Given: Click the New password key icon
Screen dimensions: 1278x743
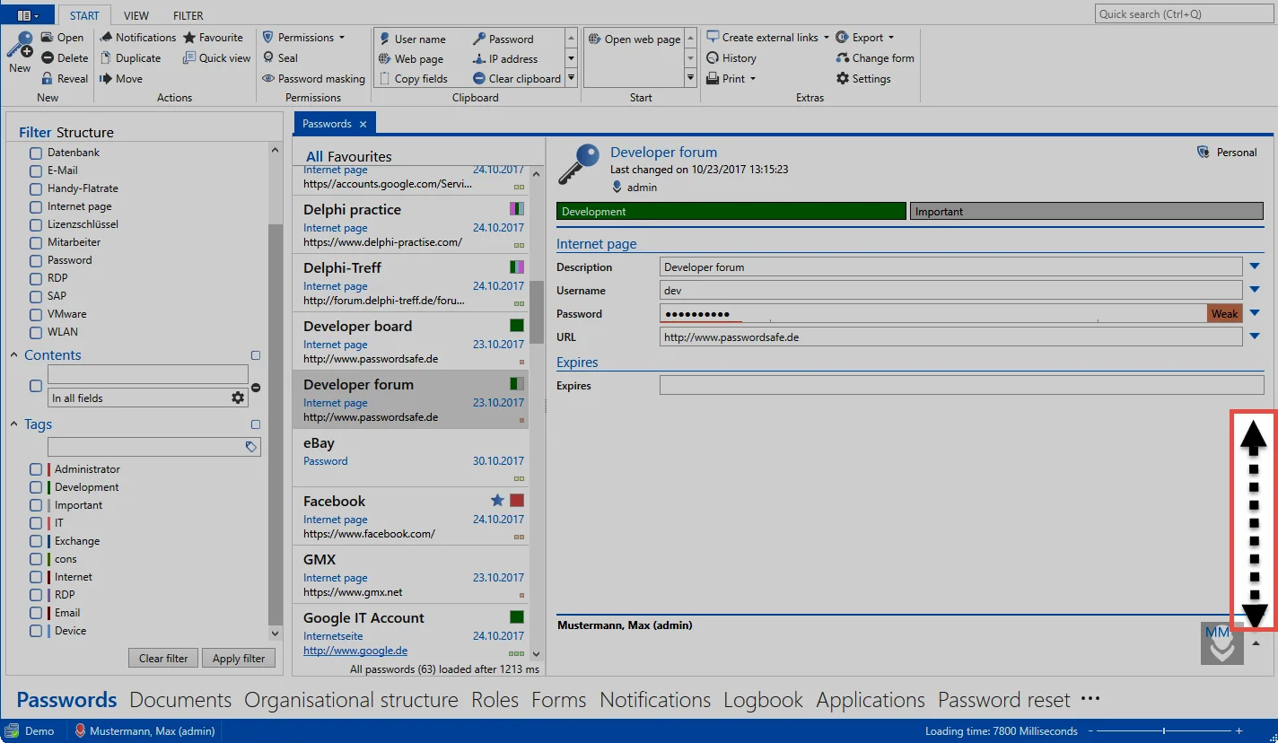Looking at the screenshot, I should pos(20,45).
